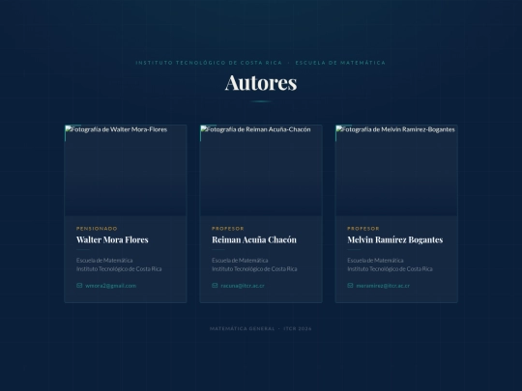This screenshot has width=522, height=391.
Task: Click Instituto Tecnológico line under Reiman Acuña Chacón
Action: (x=254, y=269)
